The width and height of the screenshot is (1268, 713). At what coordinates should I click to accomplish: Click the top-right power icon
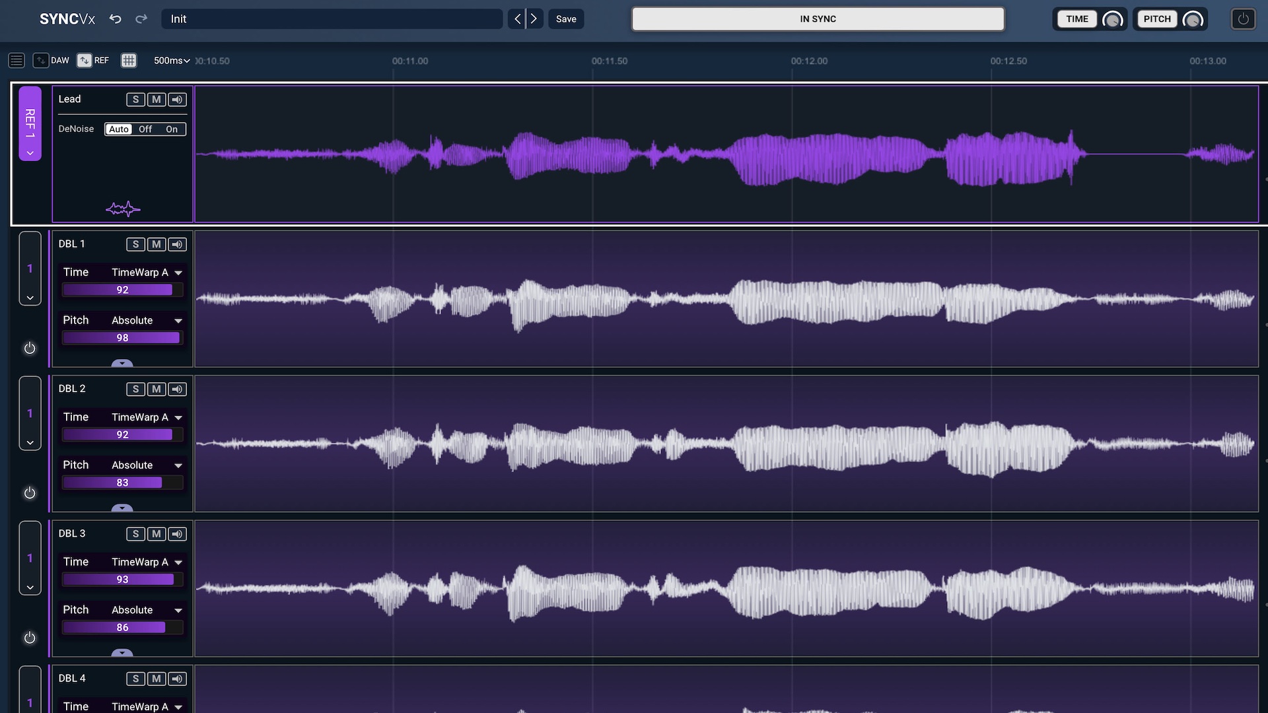click(x=1243, y=19)
